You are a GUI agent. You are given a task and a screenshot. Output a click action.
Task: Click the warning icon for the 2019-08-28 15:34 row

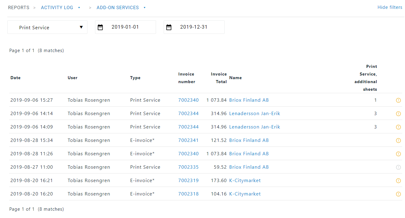(x=398, y=140)
